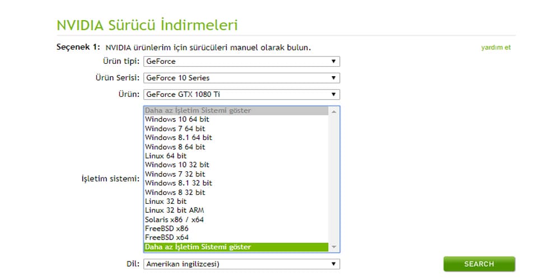The height and width of the screenshot is (280, 560).
Task: Select Linux 32 bit ARM option
Action: [174, 210]
